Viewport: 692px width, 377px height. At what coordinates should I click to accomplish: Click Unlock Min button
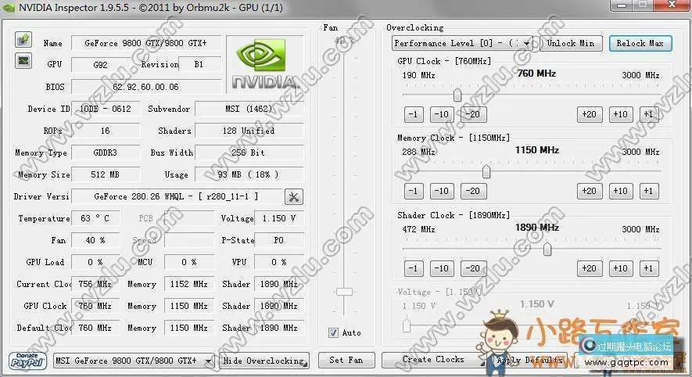click(571, 43)
